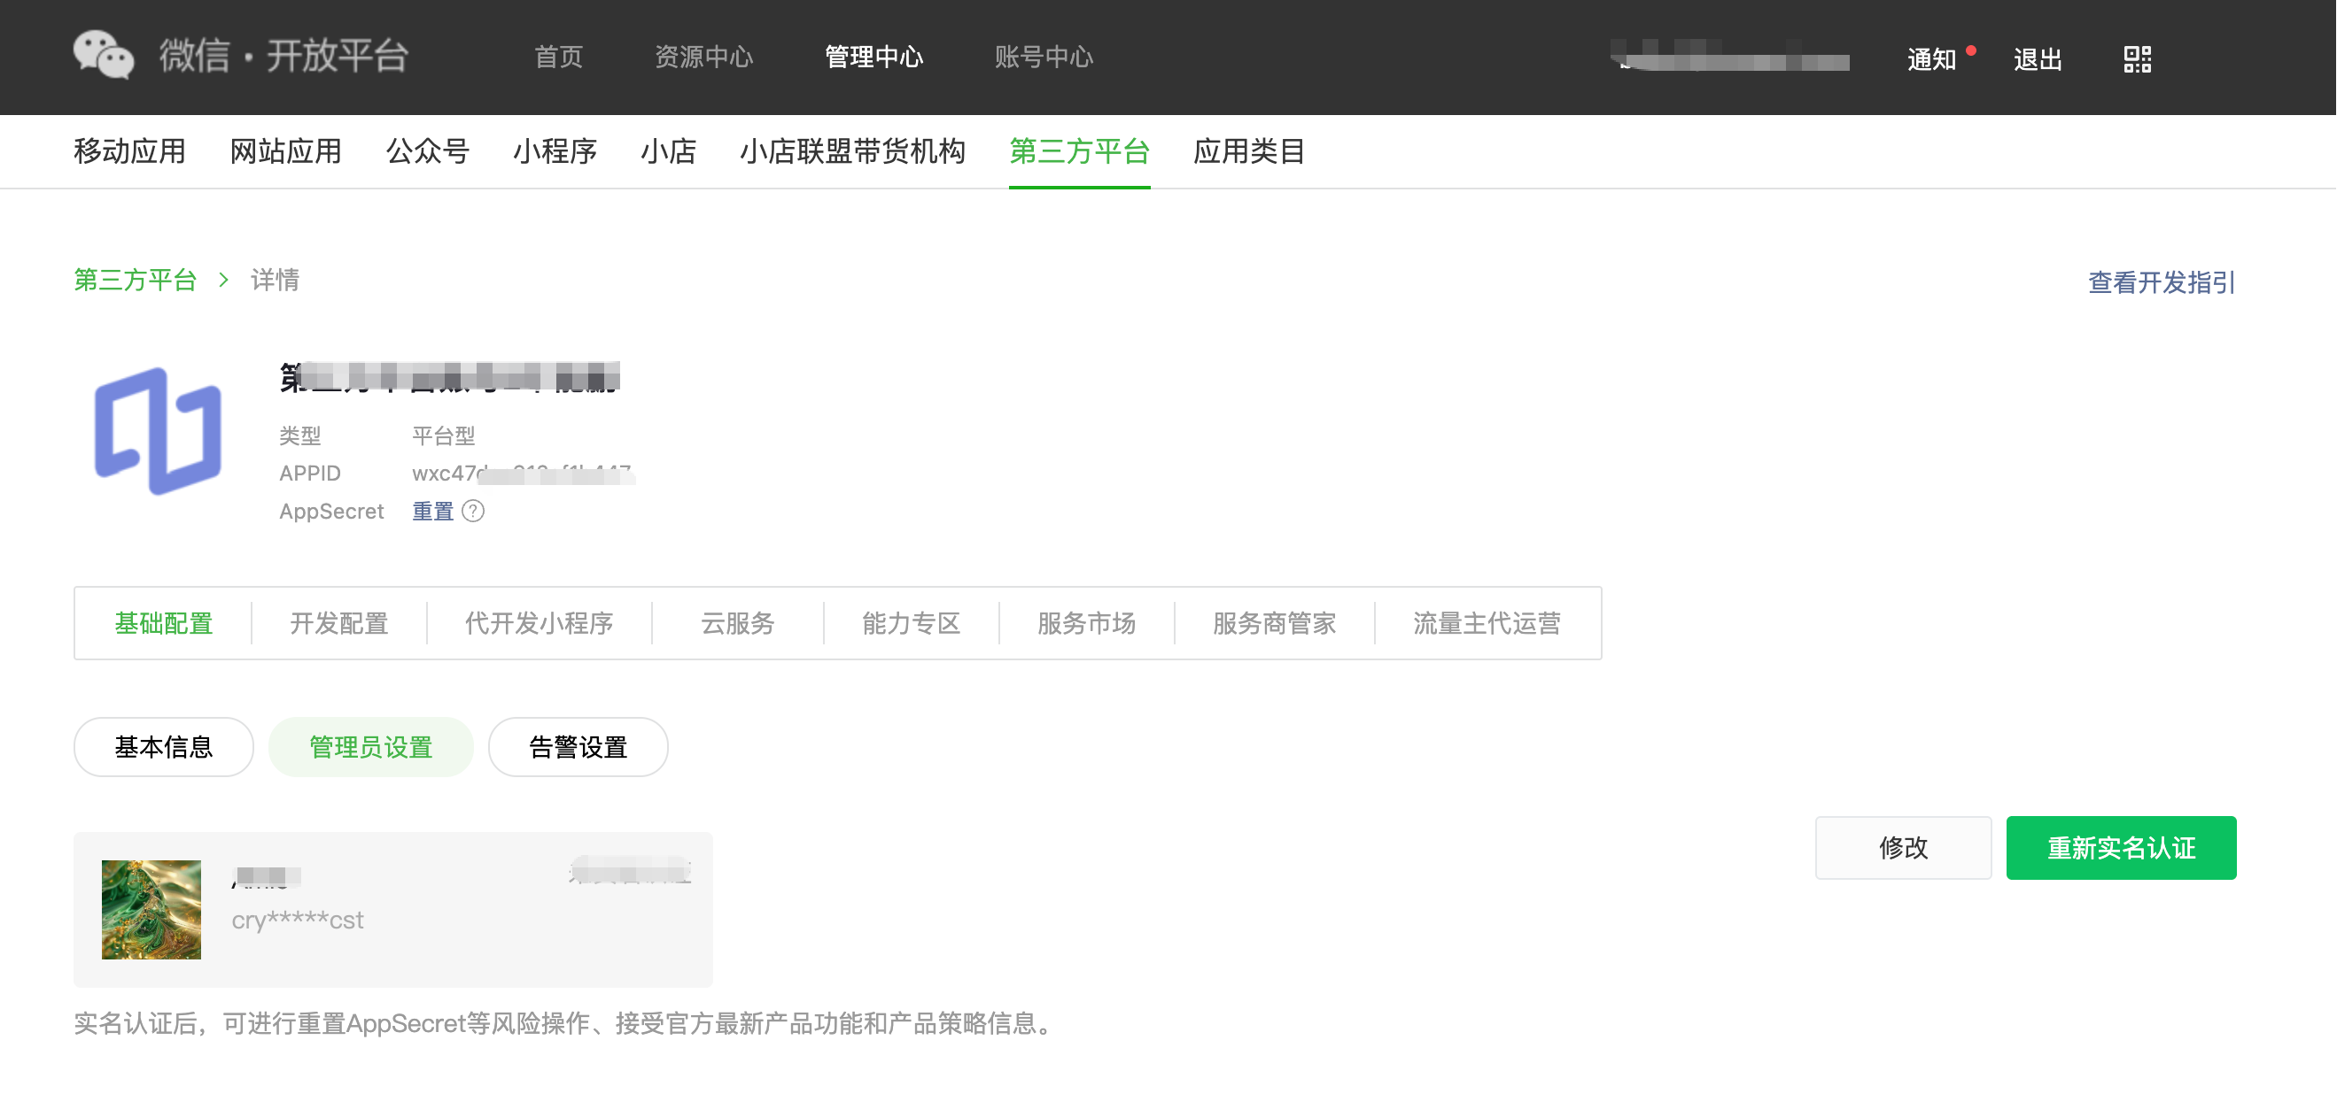
Task: Open 能力专区 tab
Action: [911, 623]
